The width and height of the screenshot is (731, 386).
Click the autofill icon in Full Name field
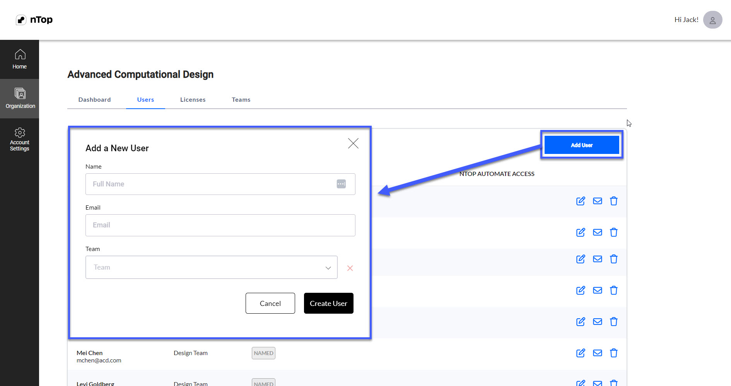click(341, 184)
